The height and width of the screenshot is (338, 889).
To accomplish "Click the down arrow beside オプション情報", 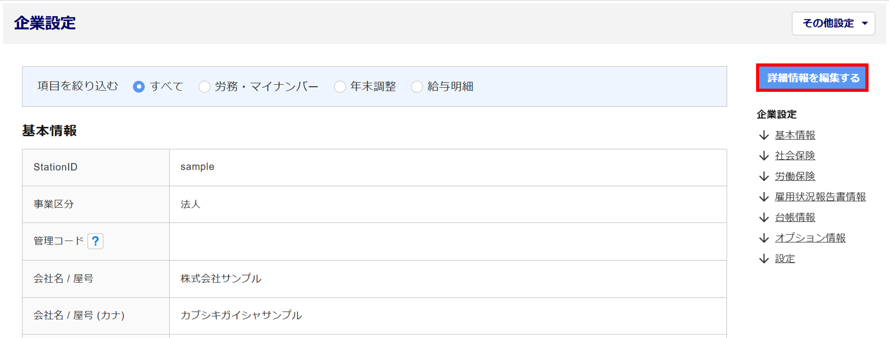I will click(764, 238).
